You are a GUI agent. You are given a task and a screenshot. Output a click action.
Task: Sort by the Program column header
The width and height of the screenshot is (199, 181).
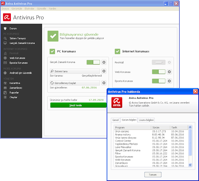pyautogui.click(x=132, y=127)
